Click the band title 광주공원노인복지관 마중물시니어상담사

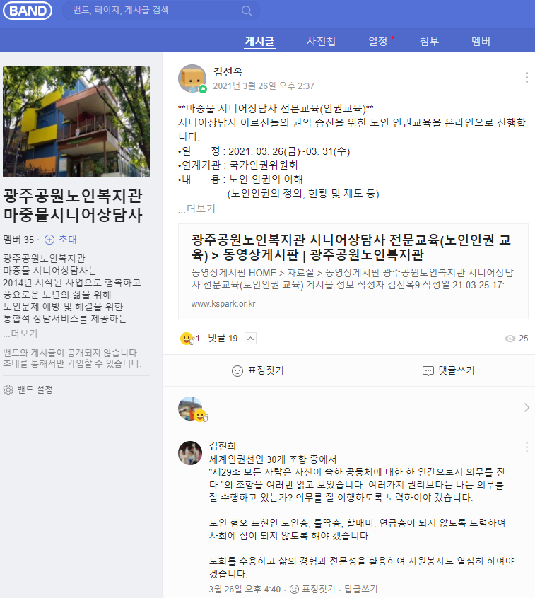73,205
